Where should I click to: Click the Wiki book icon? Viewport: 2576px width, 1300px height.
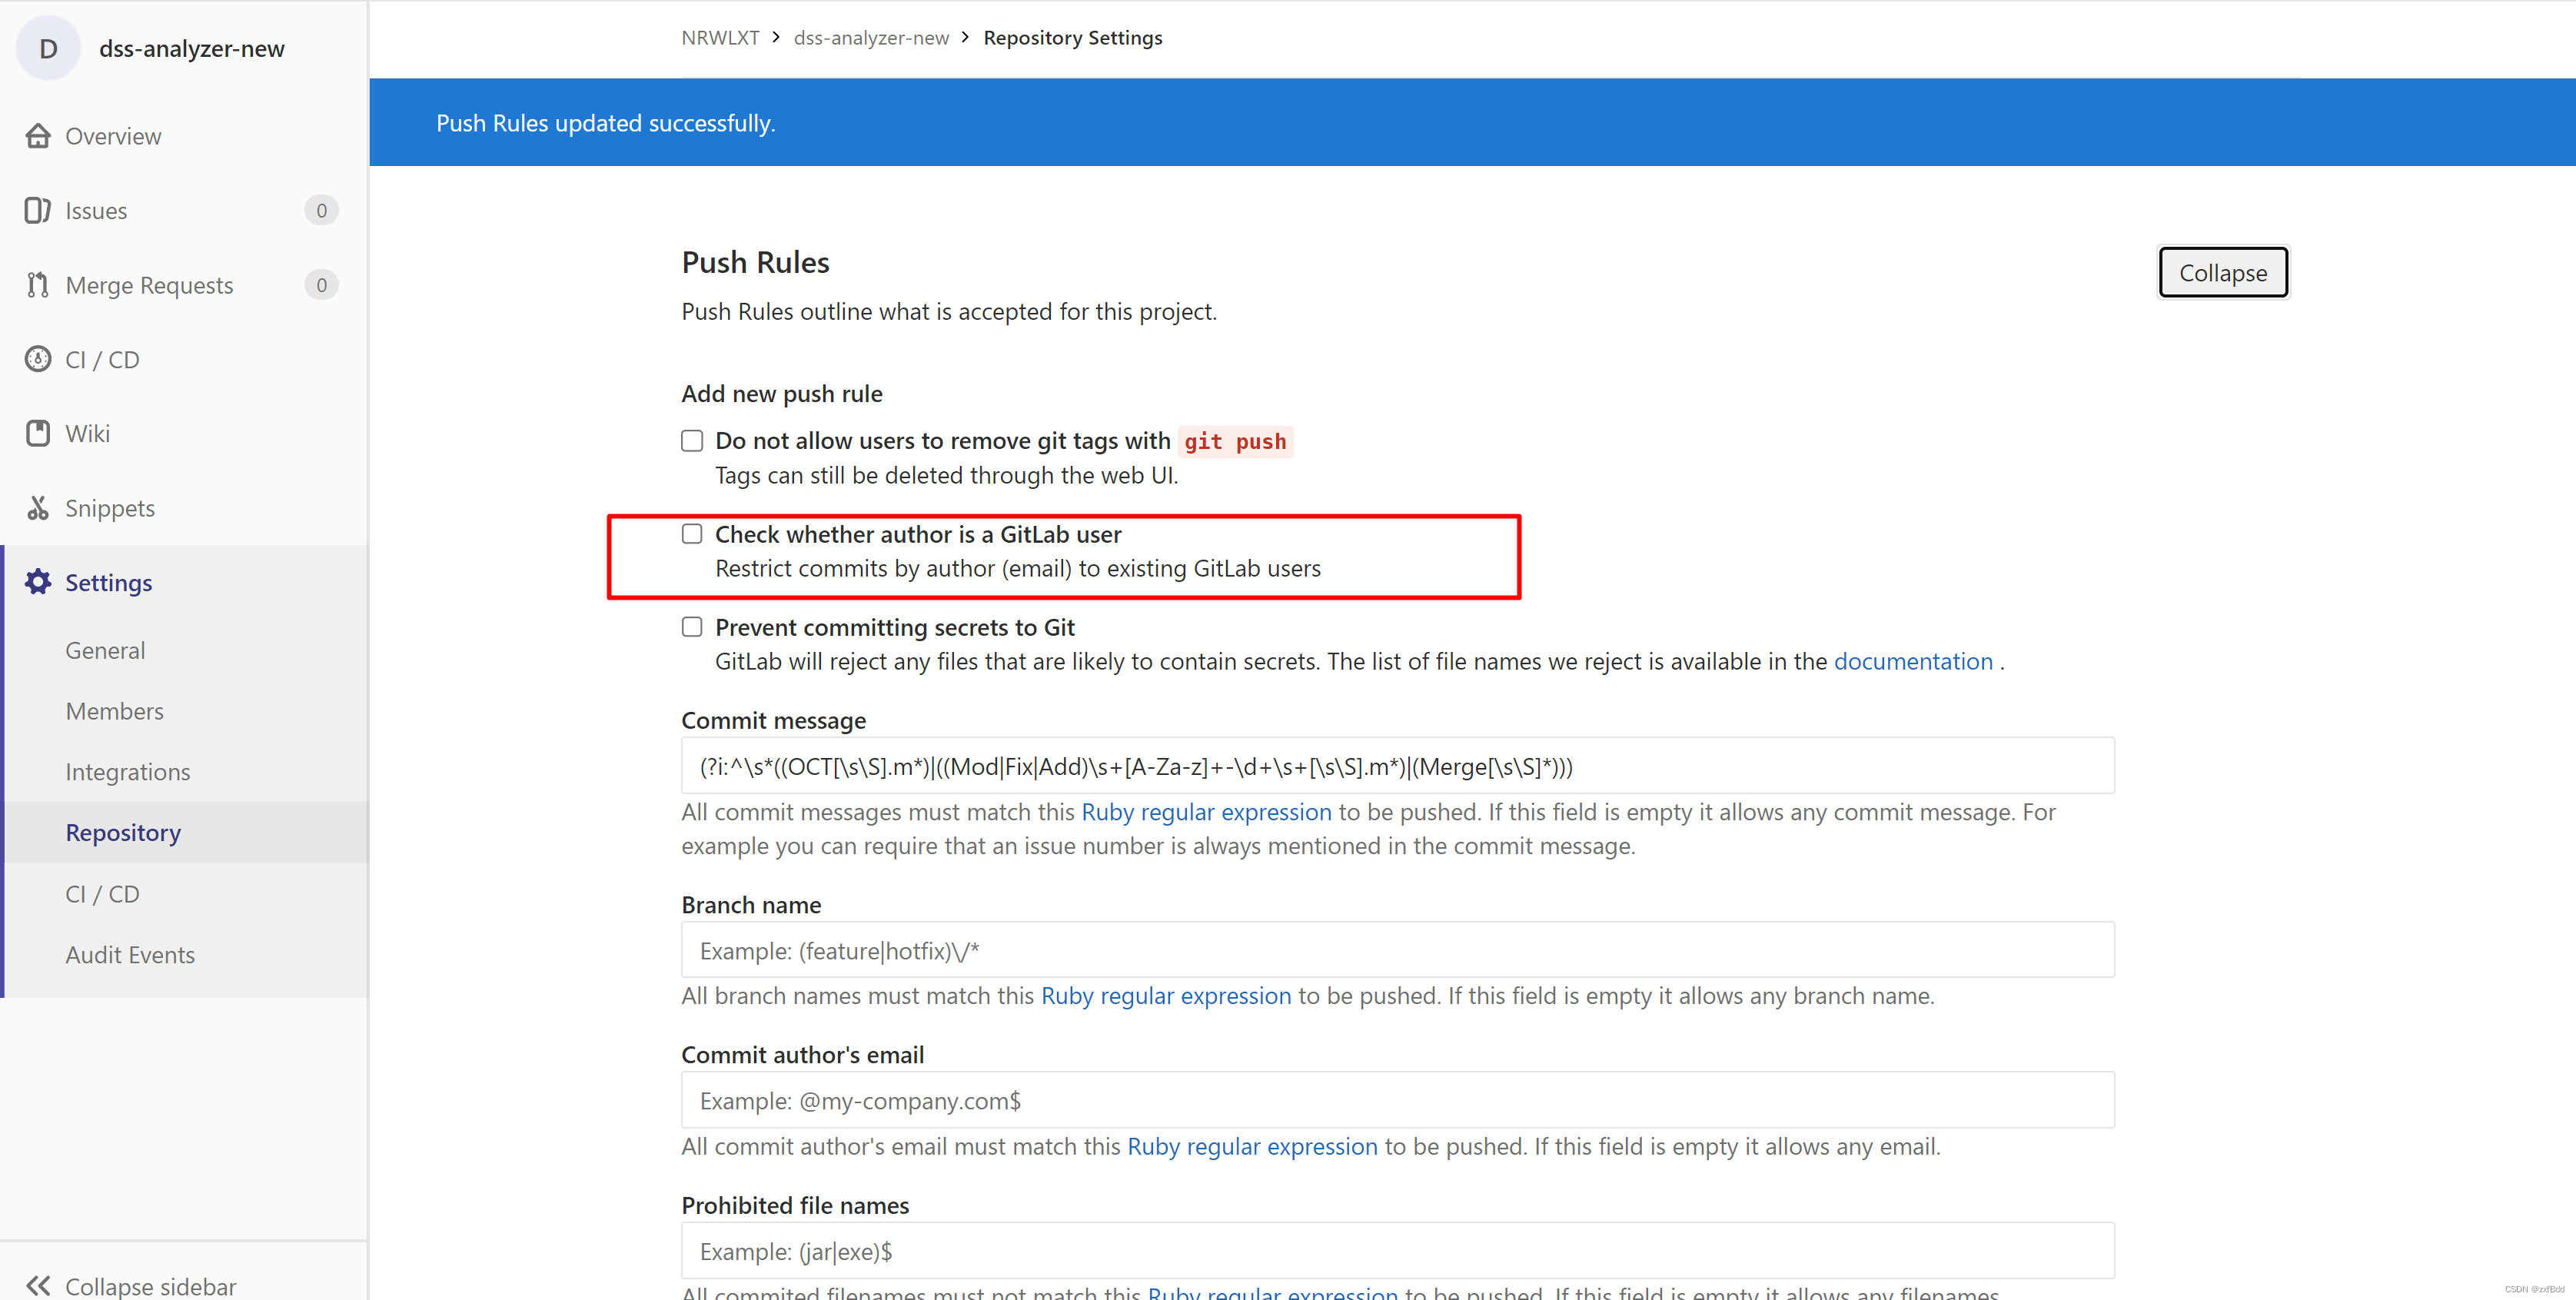(38, 433)
